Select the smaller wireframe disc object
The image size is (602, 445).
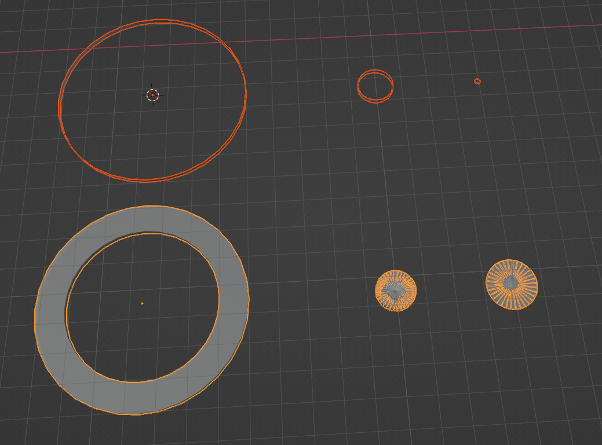point(396,290)
